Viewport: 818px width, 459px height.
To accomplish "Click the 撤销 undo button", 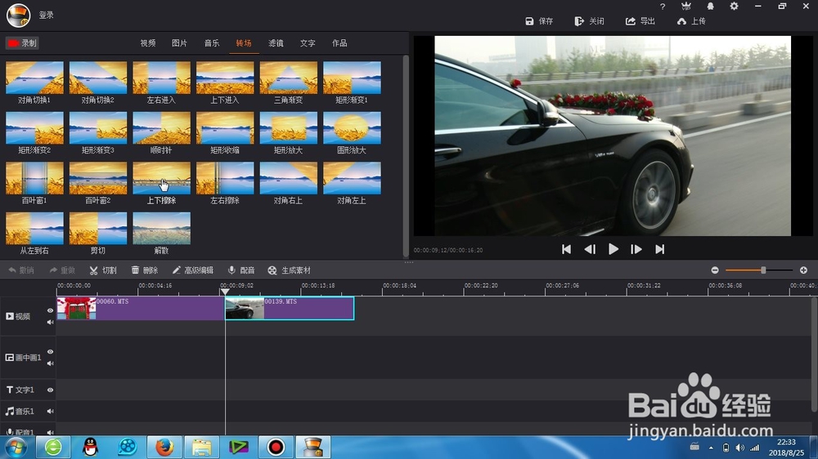I will point(21,270).
